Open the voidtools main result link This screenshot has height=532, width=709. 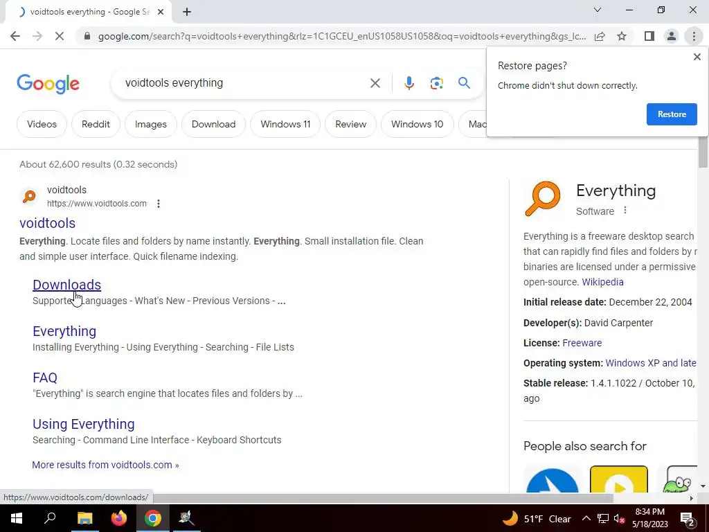coord(48,223)
